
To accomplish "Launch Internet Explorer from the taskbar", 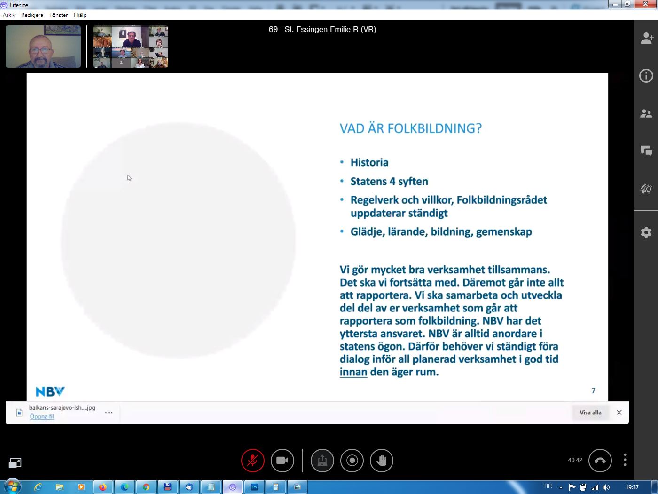I will pos(38,487).
